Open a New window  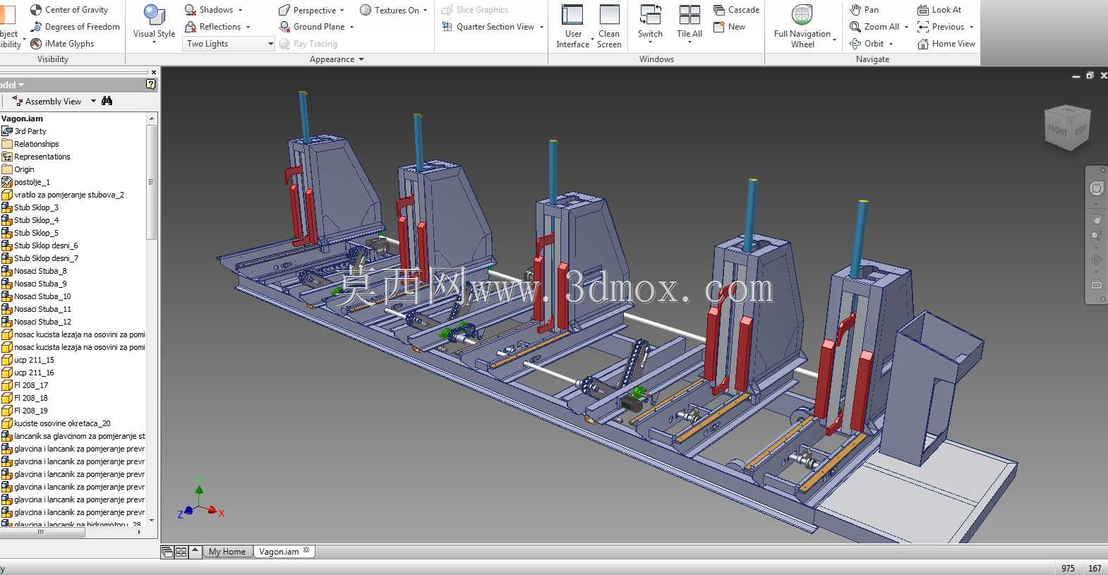point(729,27)
